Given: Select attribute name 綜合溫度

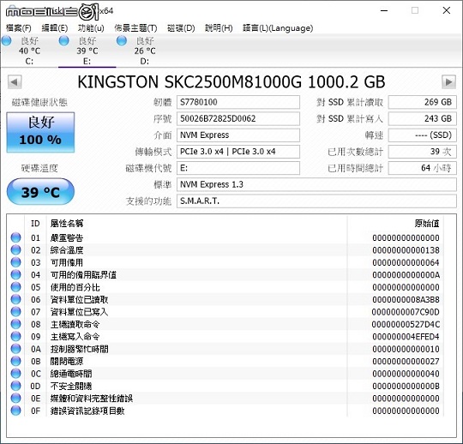Looking at the screenshot, I should tap(67, 250).
